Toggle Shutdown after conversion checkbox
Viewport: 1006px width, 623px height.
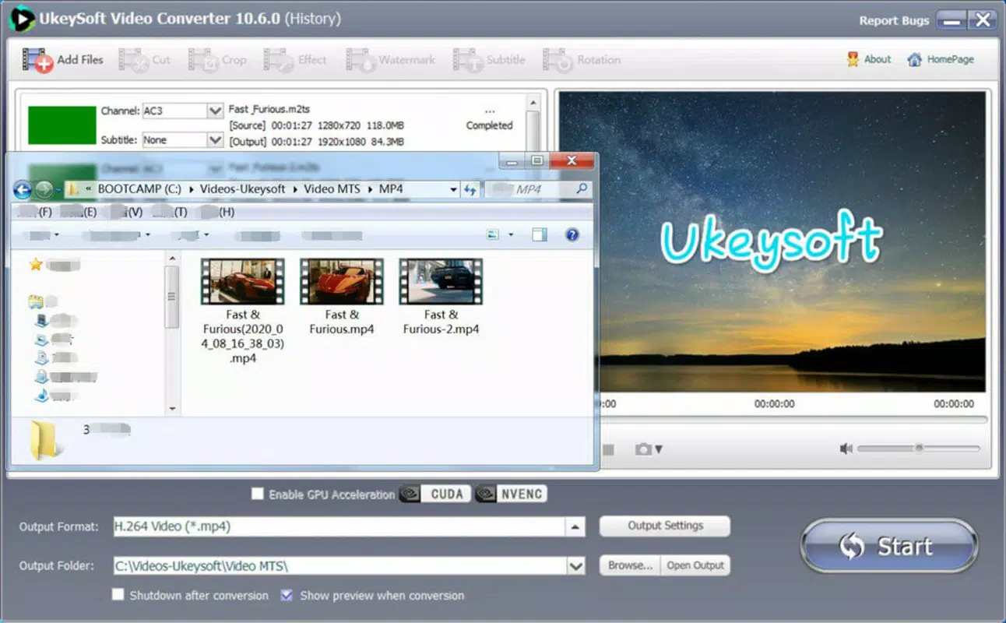tap(118, 595)
